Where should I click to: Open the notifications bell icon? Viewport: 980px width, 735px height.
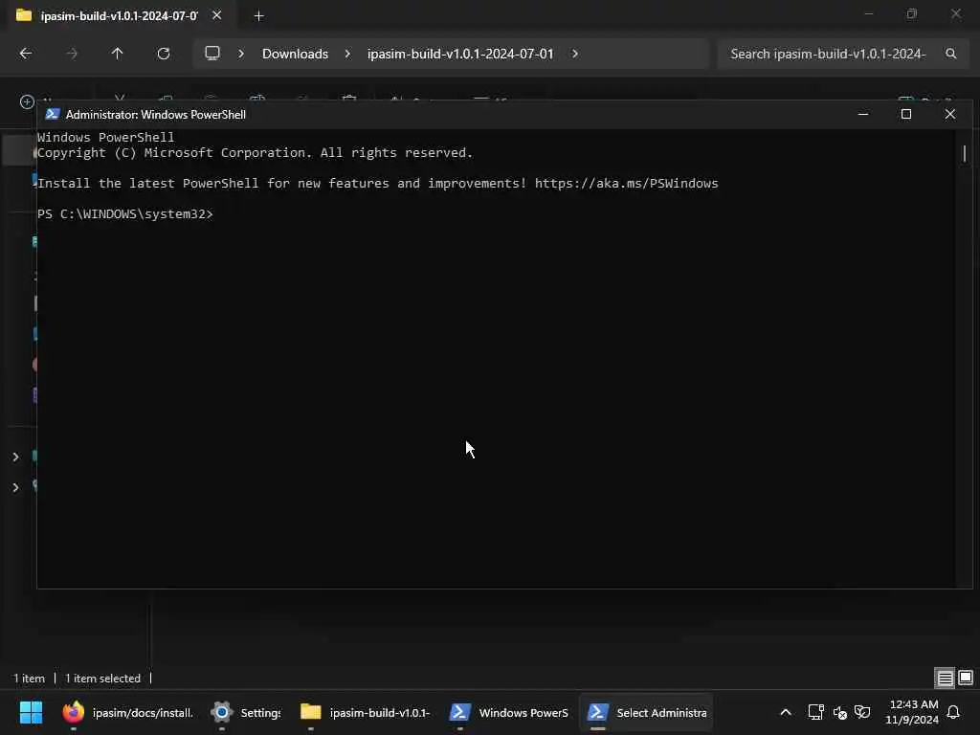(x=953, y=712)
